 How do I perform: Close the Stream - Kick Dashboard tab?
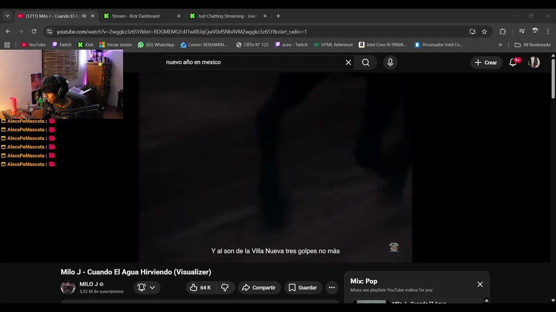[179, 16]
